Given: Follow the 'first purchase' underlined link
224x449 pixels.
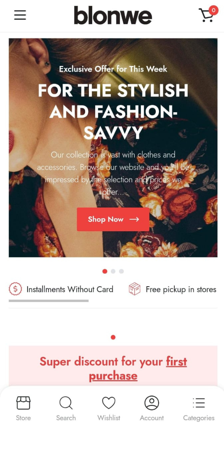Looking at the screenshot, I should (x=138, y=369).
